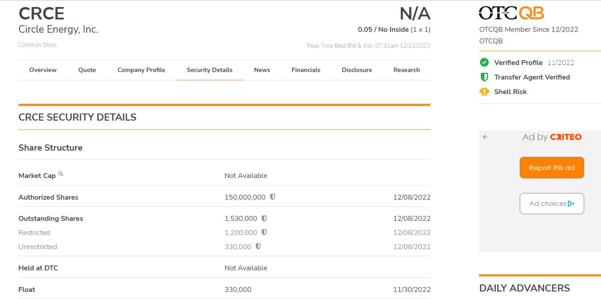601x299 pixels.
Task: Click the DAILY ADVANCERS heading
Action: point(524,288)
